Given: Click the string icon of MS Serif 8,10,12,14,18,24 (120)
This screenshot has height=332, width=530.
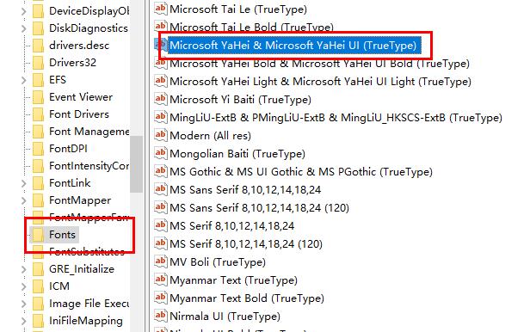Looking at the screenshot, I should pyautogui.click(x=161, y=243).
